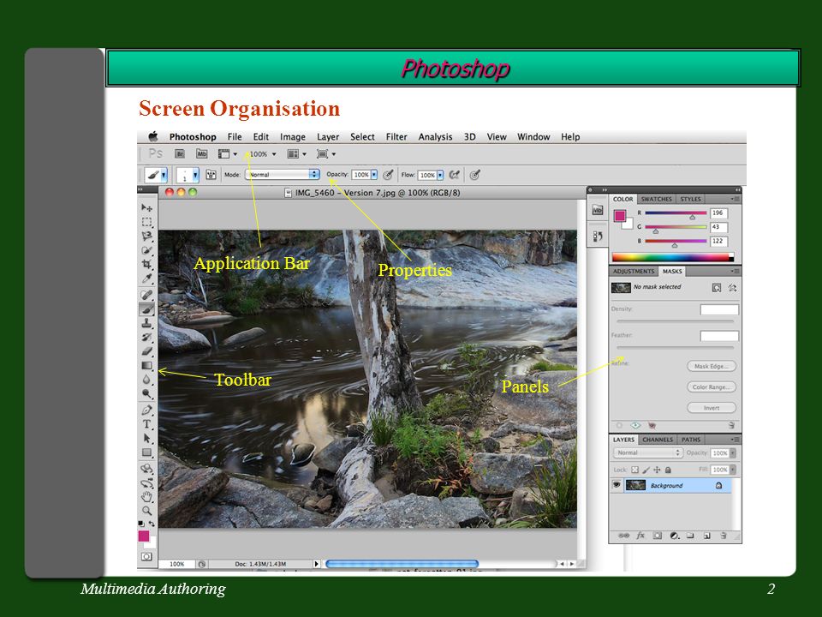The width and height of the screenshot is (822, 617).
Task: Select the Lasso tool
Action: coord(146,237)
